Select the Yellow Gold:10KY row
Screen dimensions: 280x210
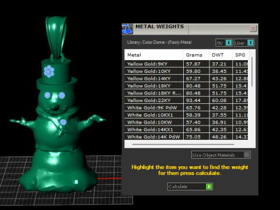coord(186,71)
